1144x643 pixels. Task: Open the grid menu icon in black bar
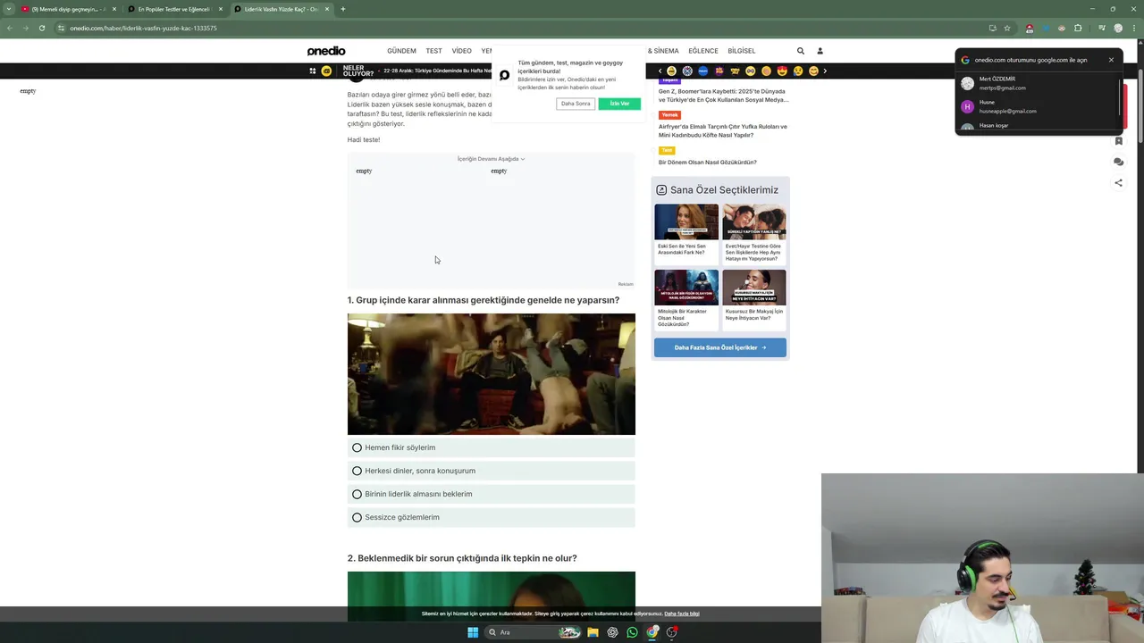pos(313,71)
